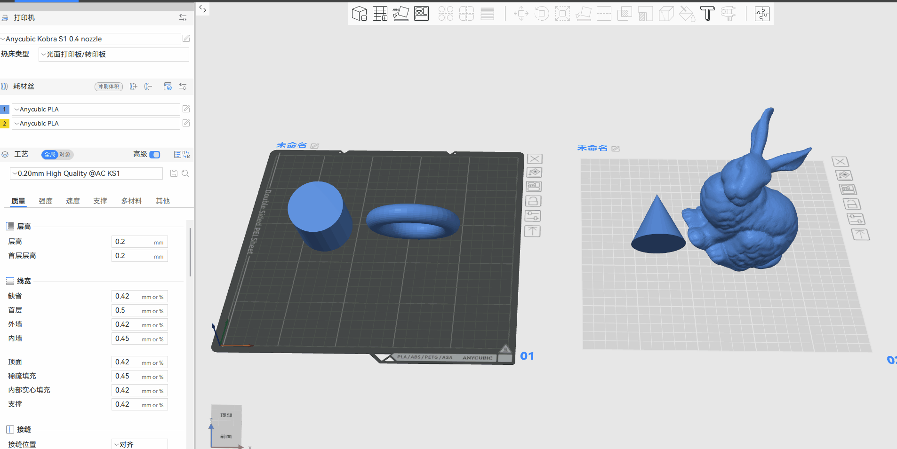Open filament section settings sliders icon
Image resolution: width=897 pixels, height=449 pixels.
point(183,87)
